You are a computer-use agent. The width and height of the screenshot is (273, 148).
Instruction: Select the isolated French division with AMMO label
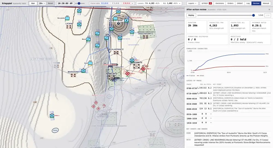click(52, 116)
